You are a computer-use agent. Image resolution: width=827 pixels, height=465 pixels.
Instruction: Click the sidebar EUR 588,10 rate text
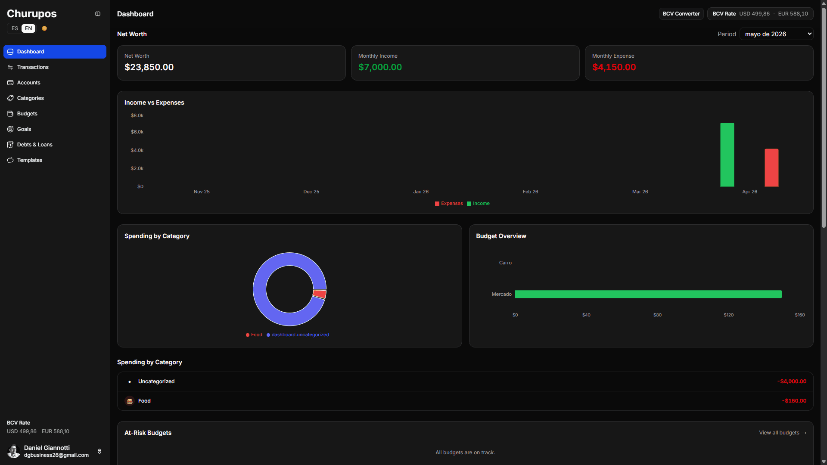(x=56, y=431)
